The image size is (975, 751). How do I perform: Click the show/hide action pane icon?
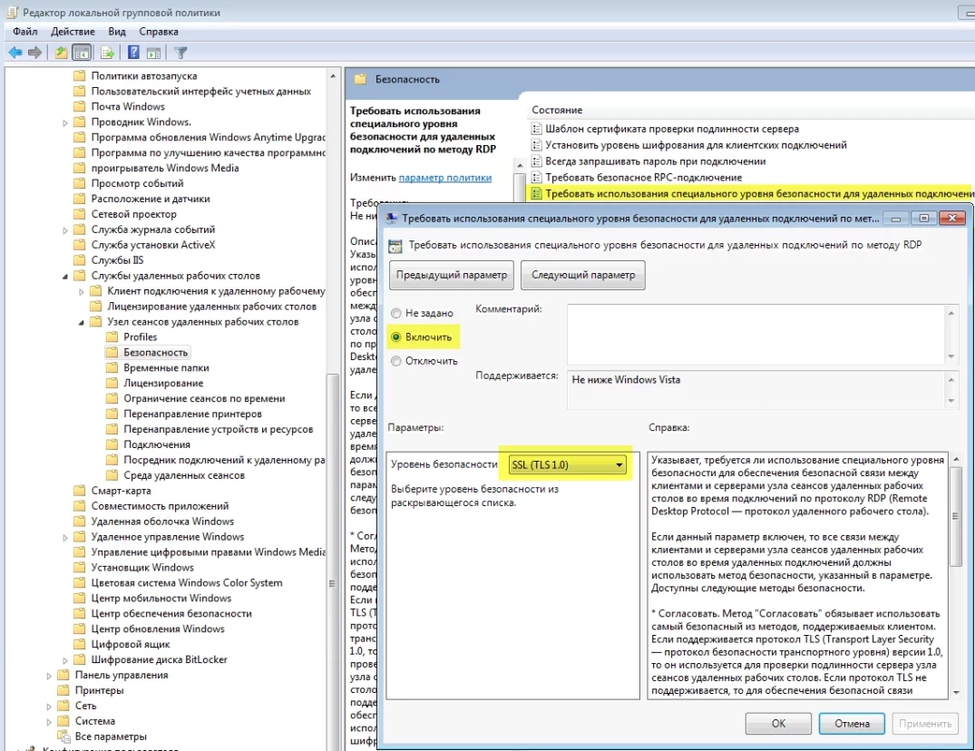[x=153, y=53]
